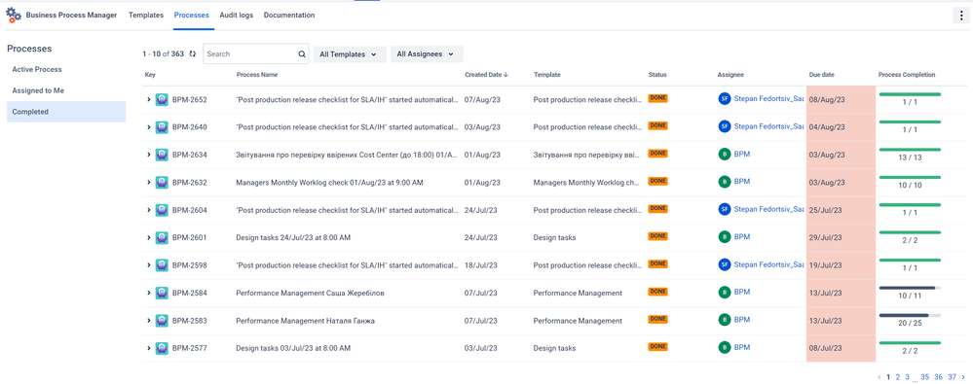Open the Audit logs tab

237,15
